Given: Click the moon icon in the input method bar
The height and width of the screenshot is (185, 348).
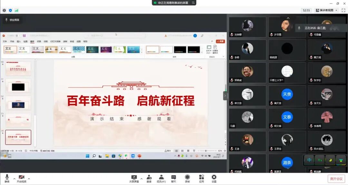Looking at the screenshot, I should 330,160.
